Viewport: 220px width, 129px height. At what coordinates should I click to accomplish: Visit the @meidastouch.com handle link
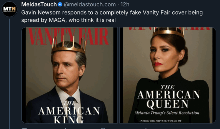(x=90, y=4)
